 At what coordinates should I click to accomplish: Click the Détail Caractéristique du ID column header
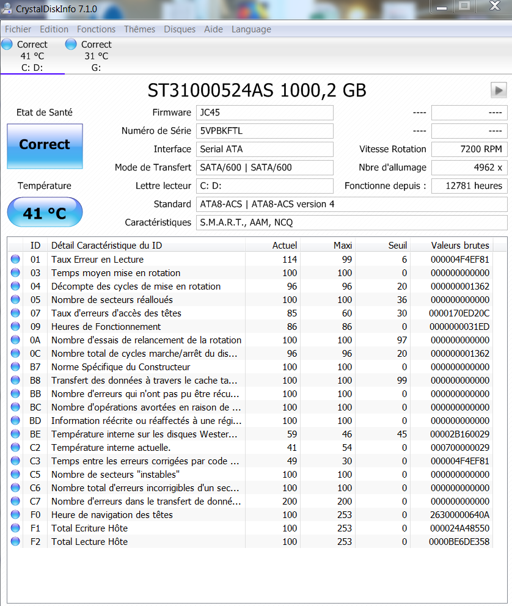[146, 246]
